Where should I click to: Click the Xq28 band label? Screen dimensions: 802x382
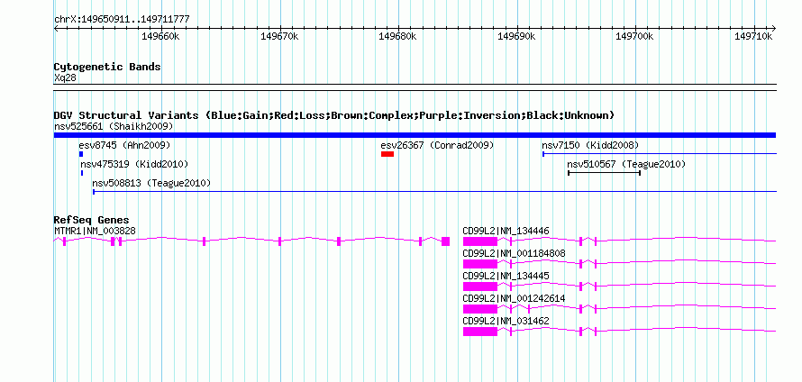tap(66, 78)
